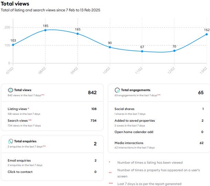Select the Social shares row
The height and width of the screenshot is (186, 210).
click(124, 109)
